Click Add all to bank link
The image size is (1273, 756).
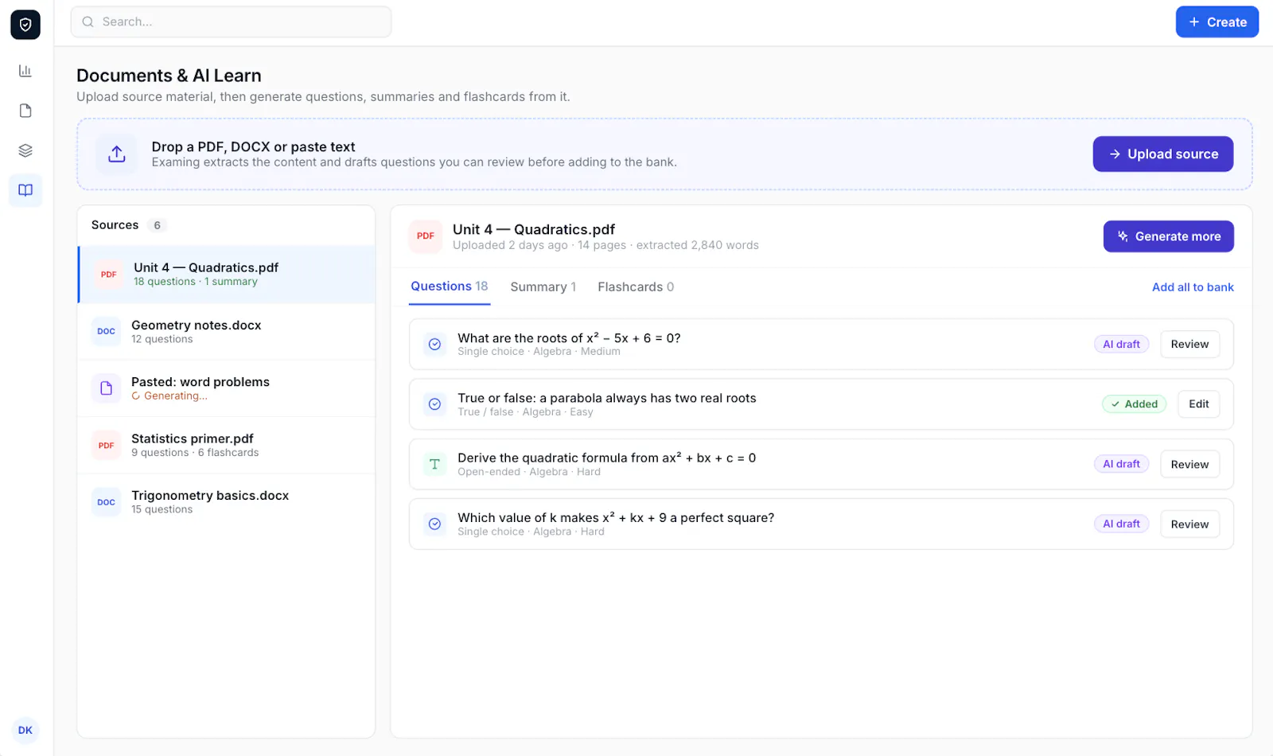pos(1193,287)
